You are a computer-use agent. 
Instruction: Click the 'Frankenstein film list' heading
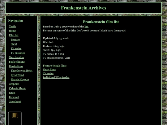(101, 22)
